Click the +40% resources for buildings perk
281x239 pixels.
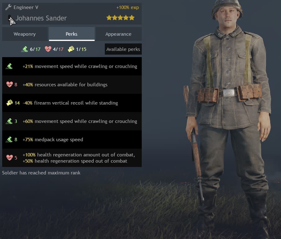tap(72, 85)
